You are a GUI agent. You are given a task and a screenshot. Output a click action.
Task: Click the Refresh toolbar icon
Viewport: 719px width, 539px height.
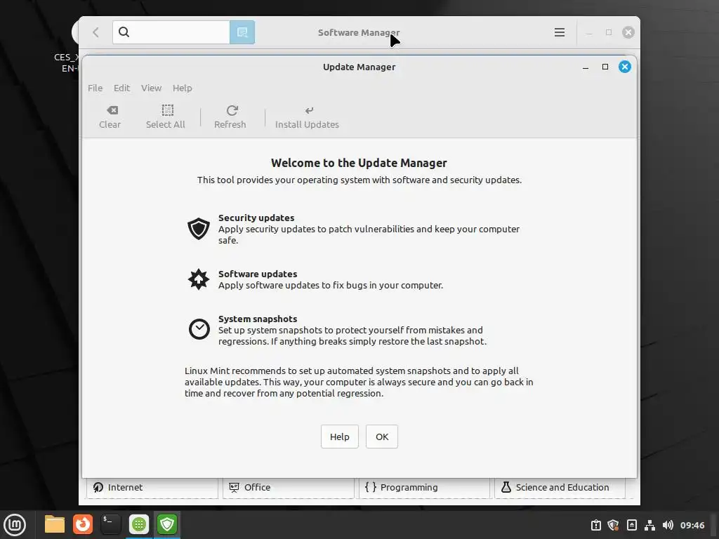(230, 117)
